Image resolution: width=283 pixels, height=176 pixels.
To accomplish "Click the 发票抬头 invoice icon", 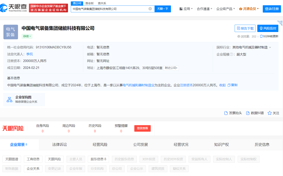I will 226,113.
